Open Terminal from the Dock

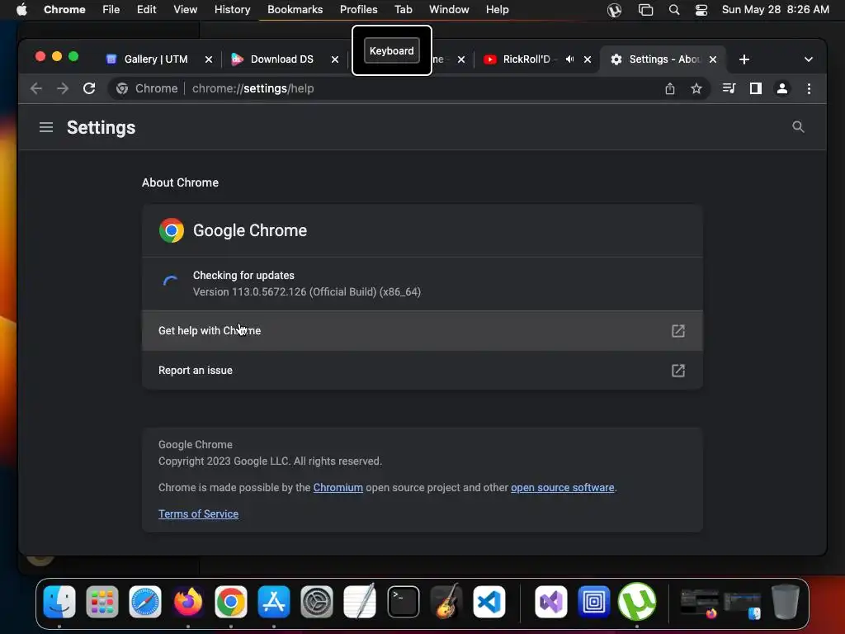tap(403, 602)
